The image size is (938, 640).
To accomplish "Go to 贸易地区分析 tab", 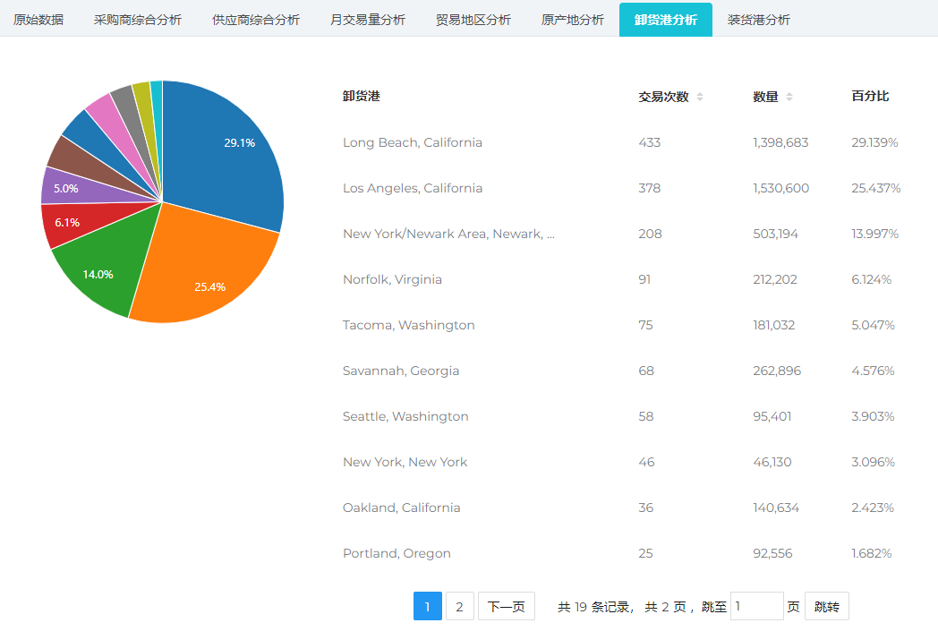I will pos(473,20).
